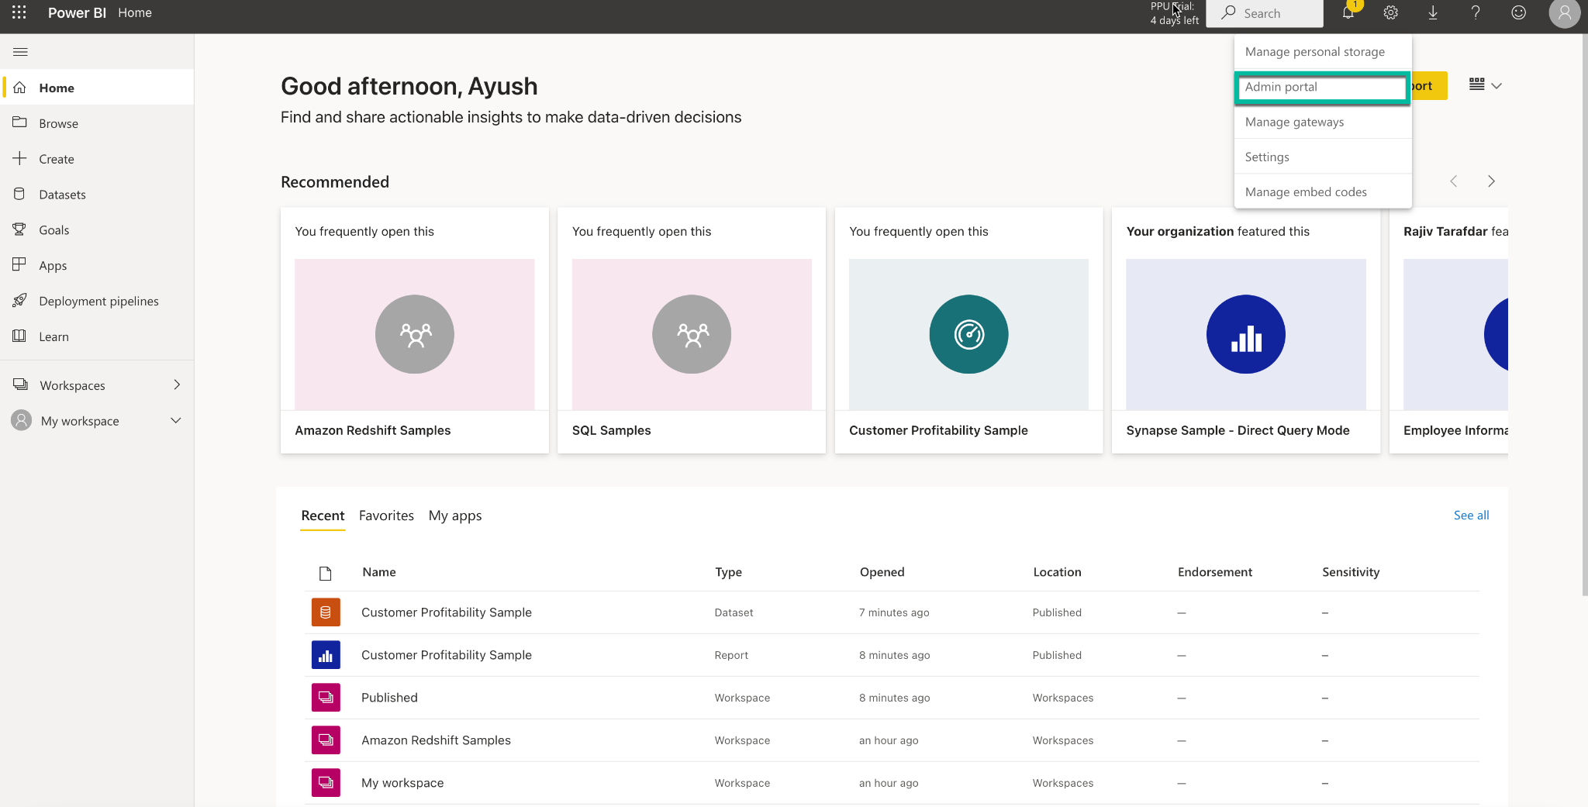Viewport: 1588px width, 807px height.
Task: Collapse the navigation pane hamburger icon
Action: (x=21, y=52)
